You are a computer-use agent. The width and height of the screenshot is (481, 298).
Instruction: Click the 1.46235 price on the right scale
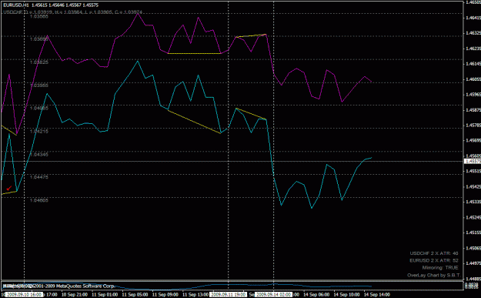tap(473, 49)
